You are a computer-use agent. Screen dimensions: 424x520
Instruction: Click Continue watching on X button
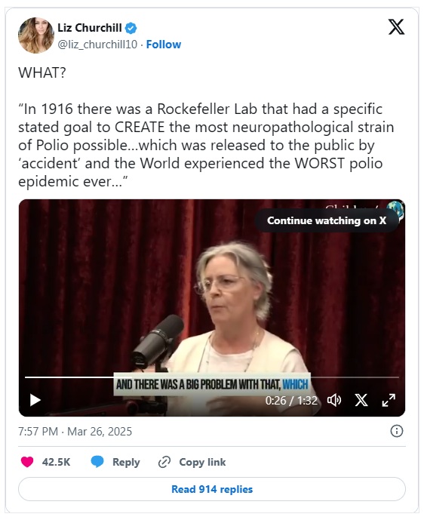327,220
